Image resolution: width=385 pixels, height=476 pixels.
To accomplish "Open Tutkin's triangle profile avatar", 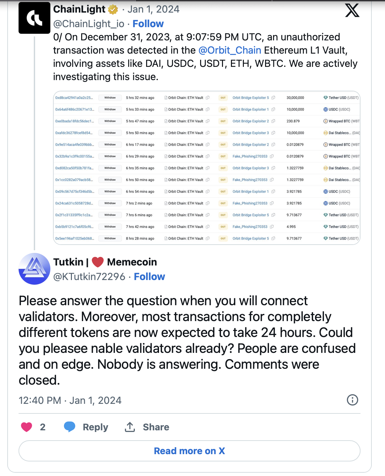I will (34, 269).
